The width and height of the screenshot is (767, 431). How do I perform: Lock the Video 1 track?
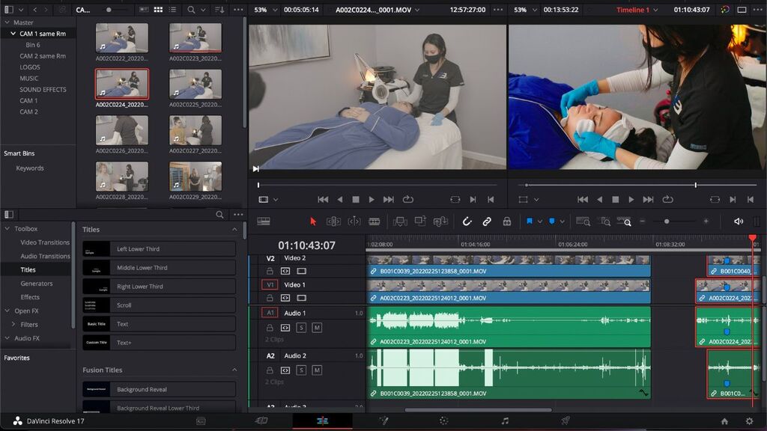[270, 298]
